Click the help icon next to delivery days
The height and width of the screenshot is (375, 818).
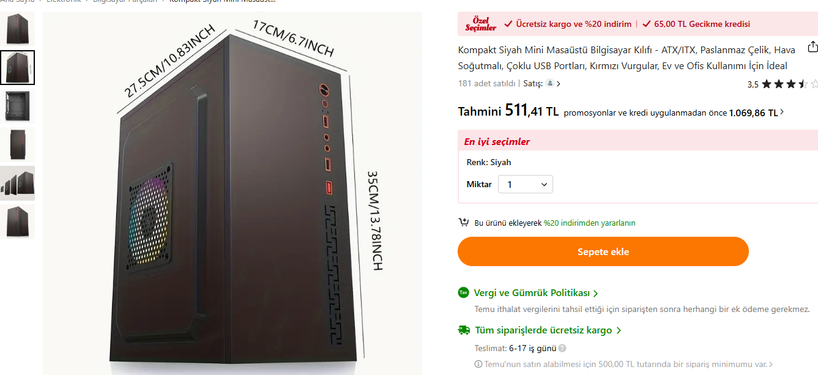pos(562,349)
